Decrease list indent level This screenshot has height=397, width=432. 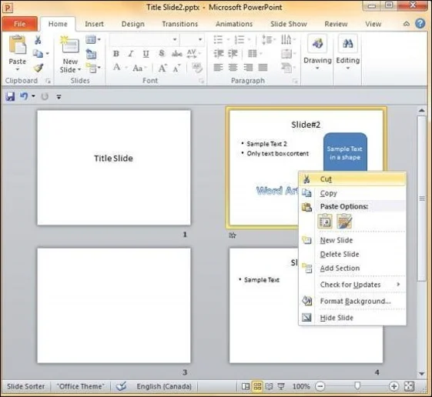point(219,53)
